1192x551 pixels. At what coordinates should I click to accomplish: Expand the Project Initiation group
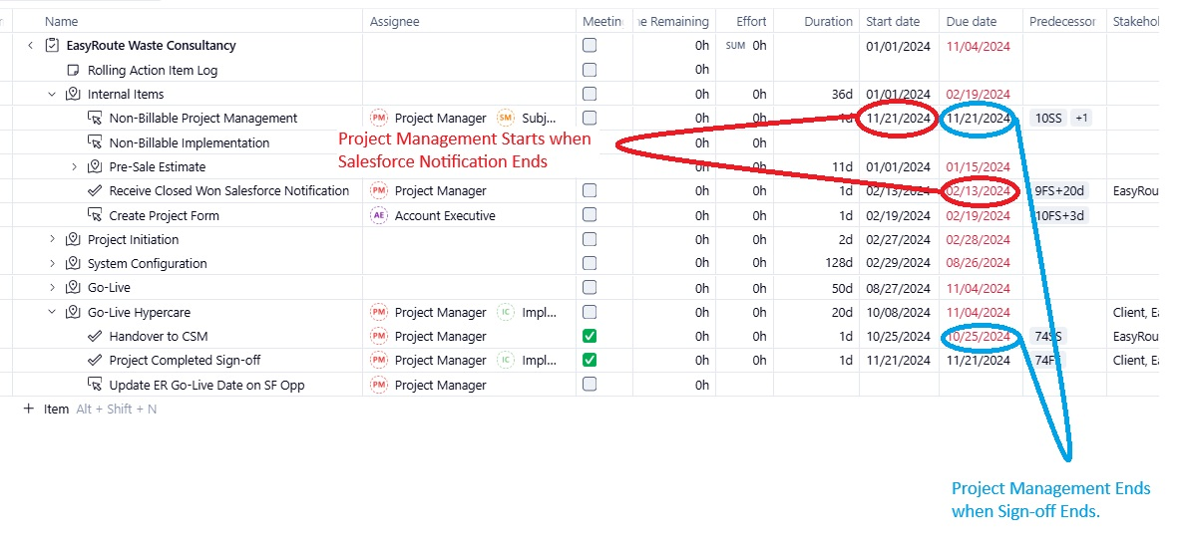[x=52, y=240]
